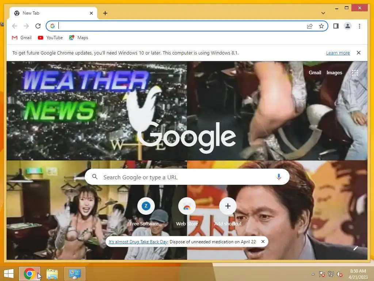The height and width of the screenshot is (281, 374).
Task: Click Chrome icon in the taskbar
Action: 30,274
